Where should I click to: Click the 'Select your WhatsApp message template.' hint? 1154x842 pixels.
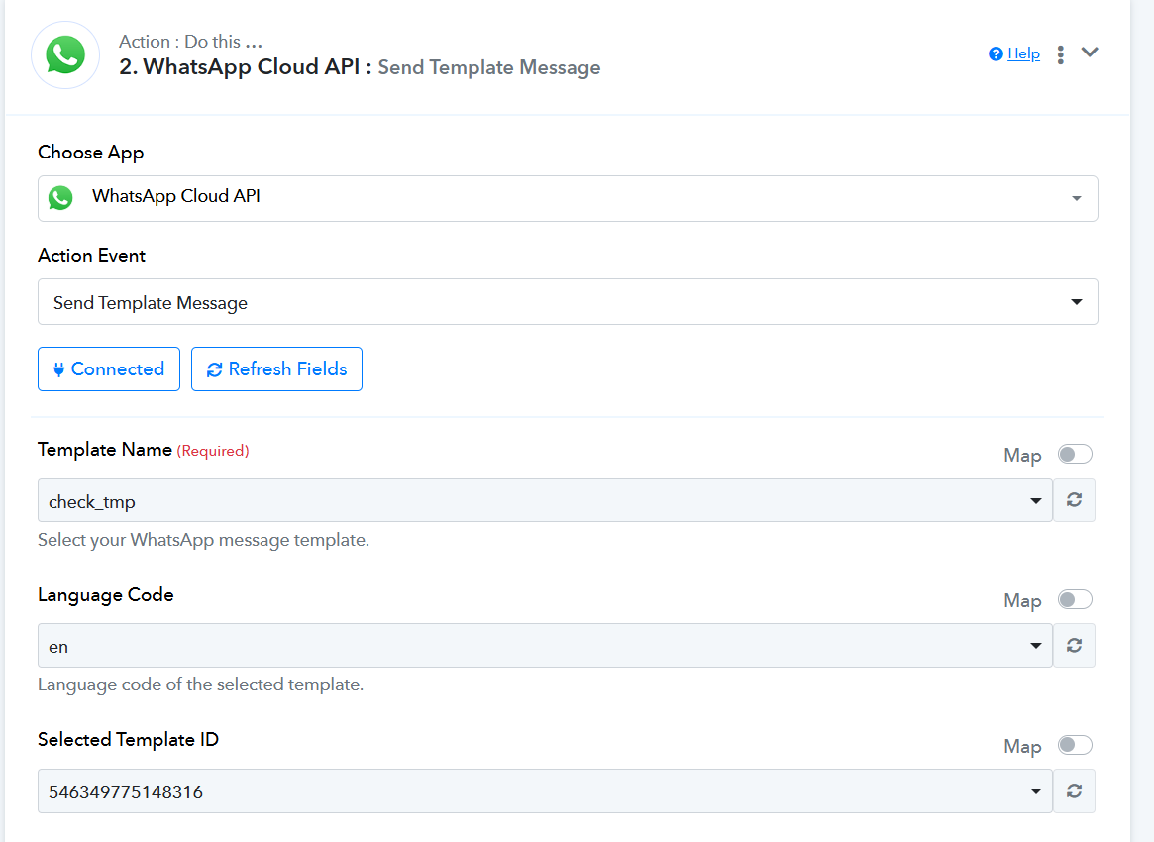tap(203, 540)
